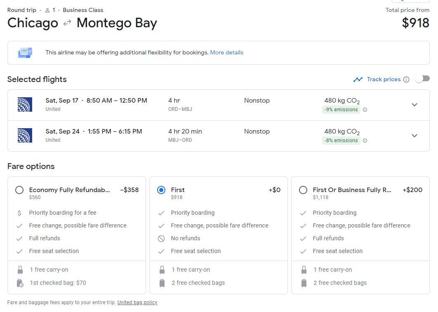Click info icon beside -8% emissions

[x=365, y=141]
